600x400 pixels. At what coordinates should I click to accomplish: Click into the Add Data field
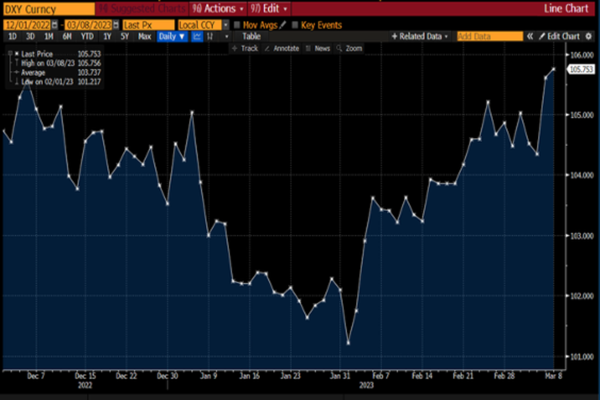(489, 36)
